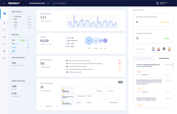Open the Recent Incidents count card
This screenshot has width=177, height=114.
153,36
